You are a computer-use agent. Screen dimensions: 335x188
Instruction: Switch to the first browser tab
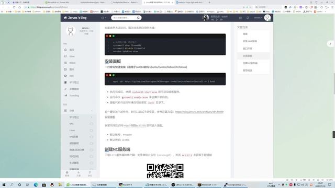(27, 2)
